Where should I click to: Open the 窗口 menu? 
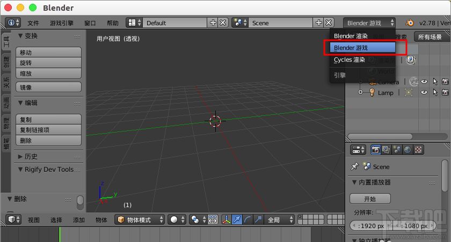90,23
